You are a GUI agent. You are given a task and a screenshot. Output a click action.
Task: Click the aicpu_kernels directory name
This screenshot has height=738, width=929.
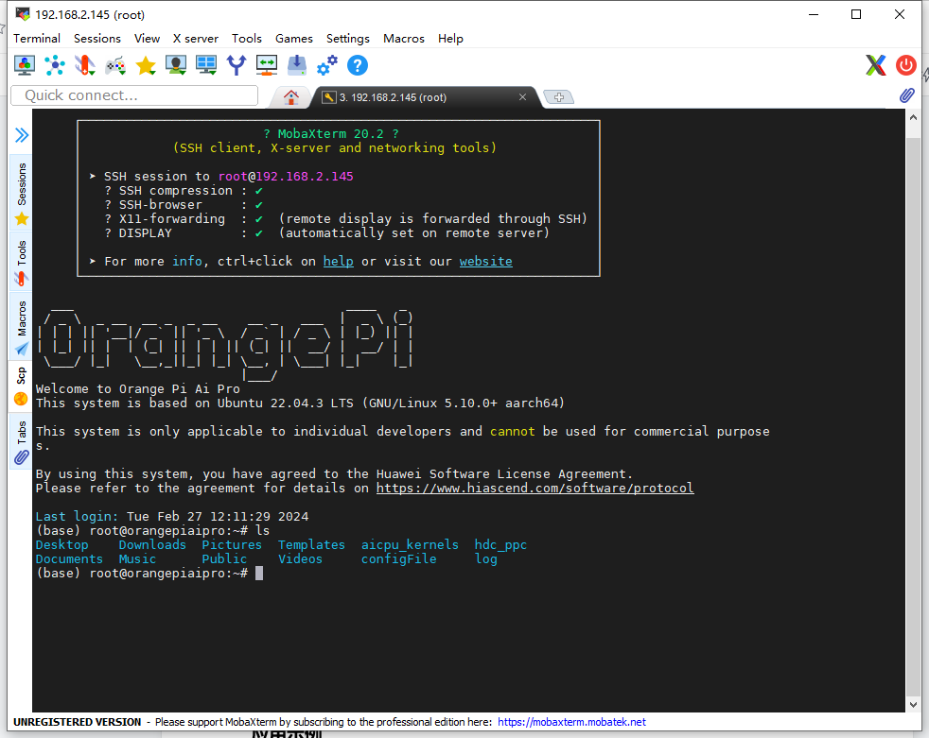coord(410,544)
